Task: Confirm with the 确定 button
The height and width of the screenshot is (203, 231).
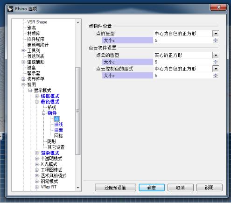Action: pyautogui.click(x=152, y=188)
